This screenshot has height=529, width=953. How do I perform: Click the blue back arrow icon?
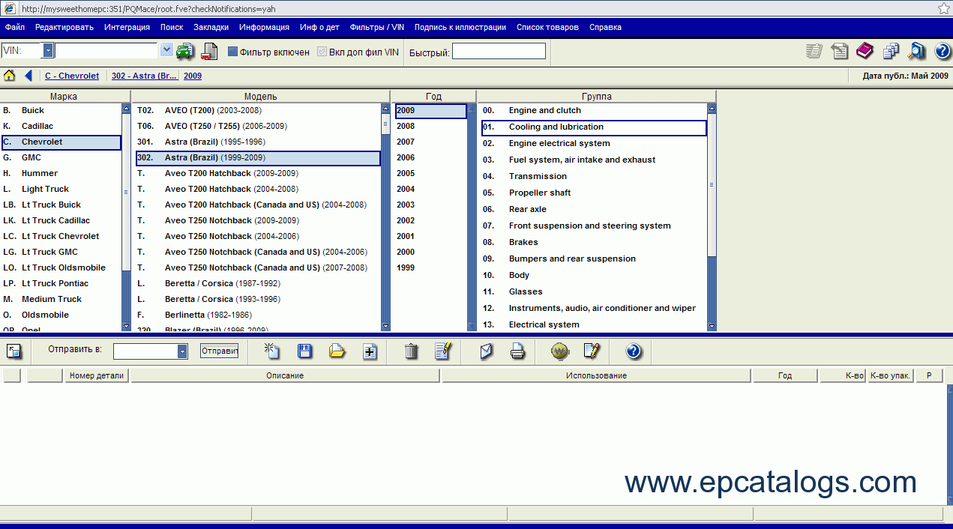[28, 76]
